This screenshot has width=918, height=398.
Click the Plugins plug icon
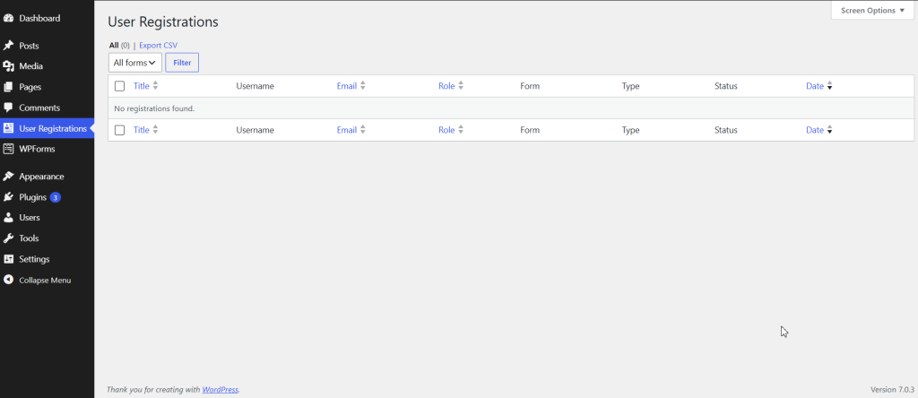8,197
